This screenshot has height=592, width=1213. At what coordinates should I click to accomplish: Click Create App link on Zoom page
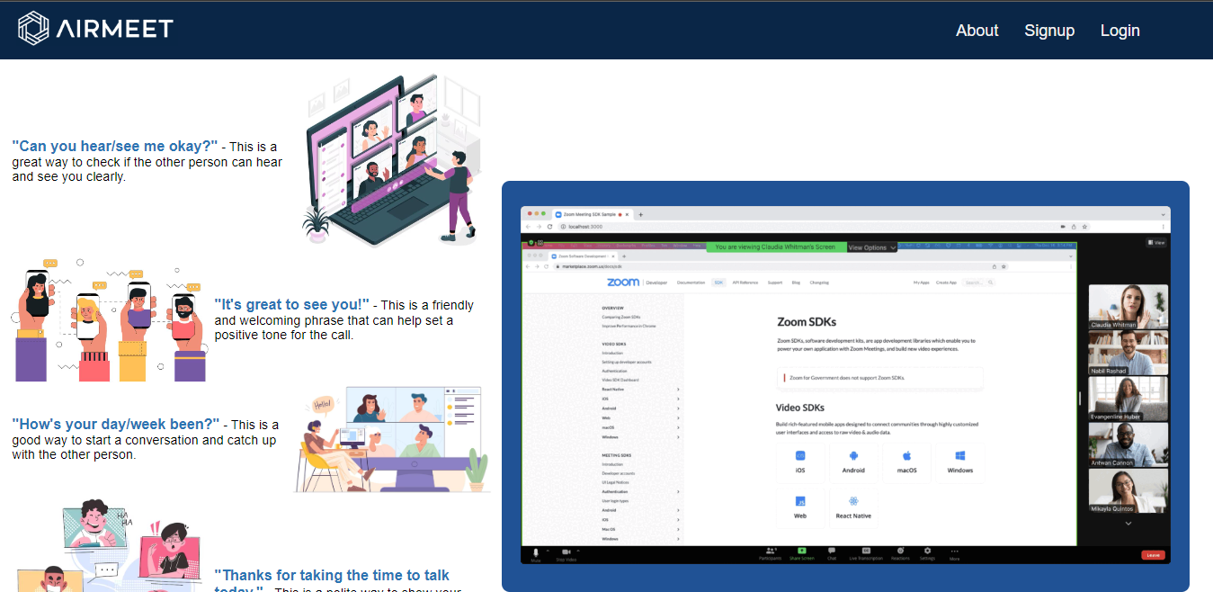click(x=946, y=283)
